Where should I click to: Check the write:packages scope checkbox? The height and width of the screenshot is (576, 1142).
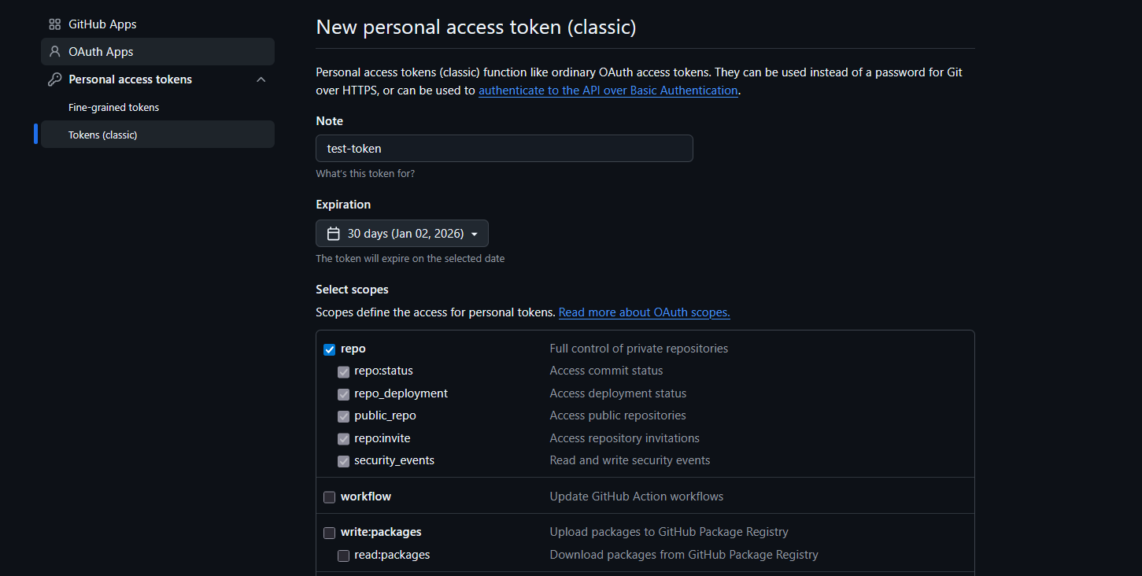(x=329, y=533)
